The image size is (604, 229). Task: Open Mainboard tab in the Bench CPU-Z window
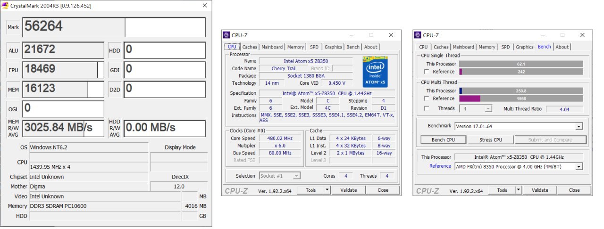click(x=463, y=47)
